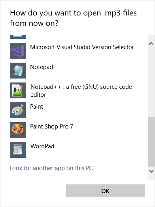Pick the WordPad icon
This screenshot has width=155, height=207.
[x=18, y=150]
